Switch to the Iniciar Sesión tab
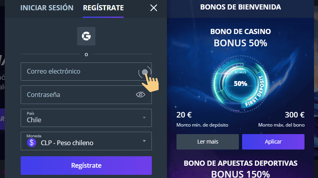The width and height of the screenshot is (318, 178). tap(47, 8)
